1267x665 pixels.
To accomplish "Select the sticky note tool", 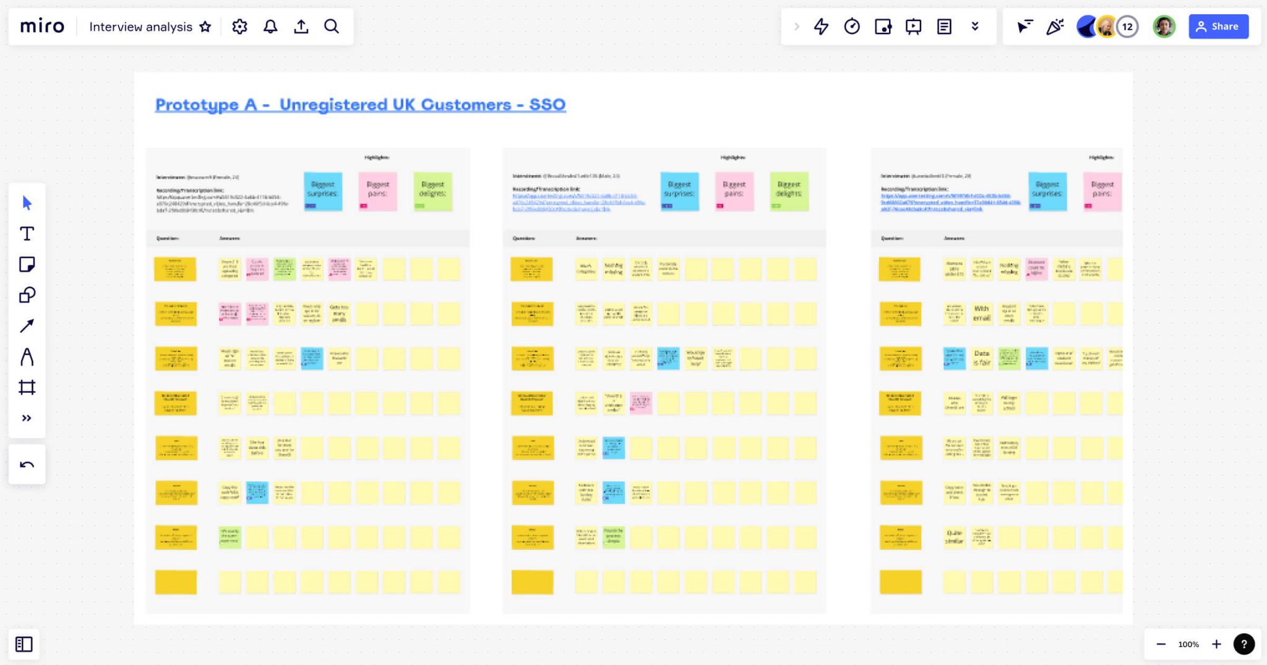I will 27,264.
